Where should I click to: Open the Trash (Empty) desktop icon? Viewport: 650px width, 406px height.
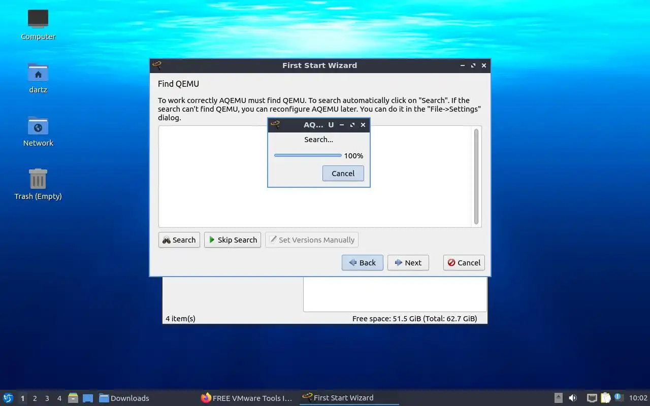38,185
